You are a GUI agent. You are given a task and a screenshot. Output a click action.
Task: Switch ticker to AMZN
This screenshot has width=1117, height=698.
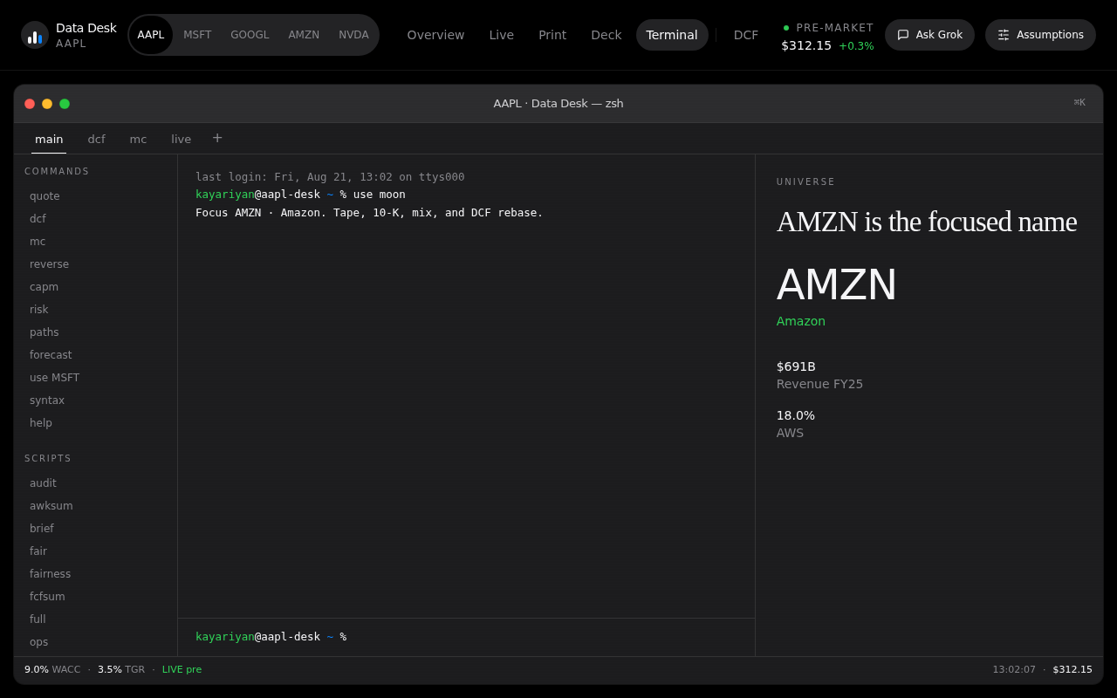pos(304,35)
